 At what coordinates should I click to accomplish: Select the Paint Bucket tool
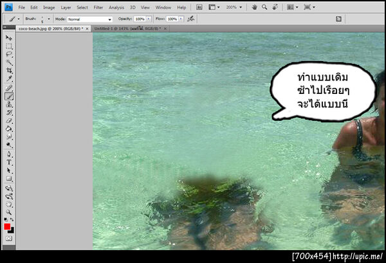click(x=9, y=129)
